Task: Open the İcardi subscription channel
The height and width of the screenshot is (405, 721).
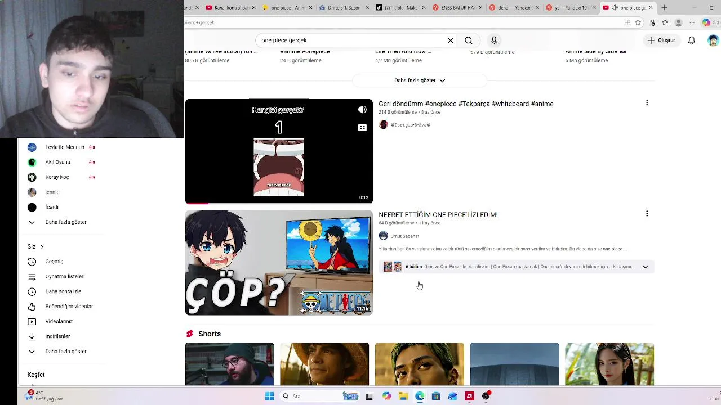Action: point(52,207)
